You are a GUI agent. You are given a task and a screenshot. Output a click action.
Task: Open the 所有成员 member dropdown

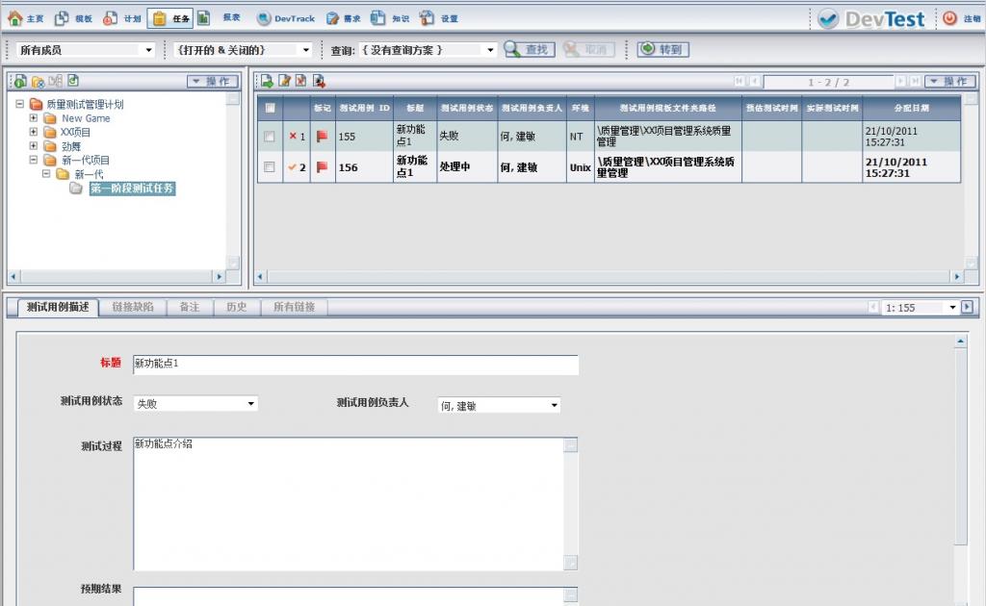[x=86, y=50]
